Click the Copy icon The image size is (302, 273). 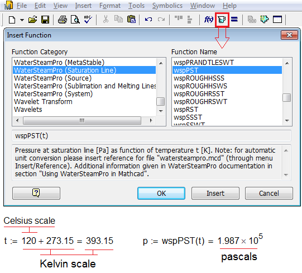(x=118, y=19)
